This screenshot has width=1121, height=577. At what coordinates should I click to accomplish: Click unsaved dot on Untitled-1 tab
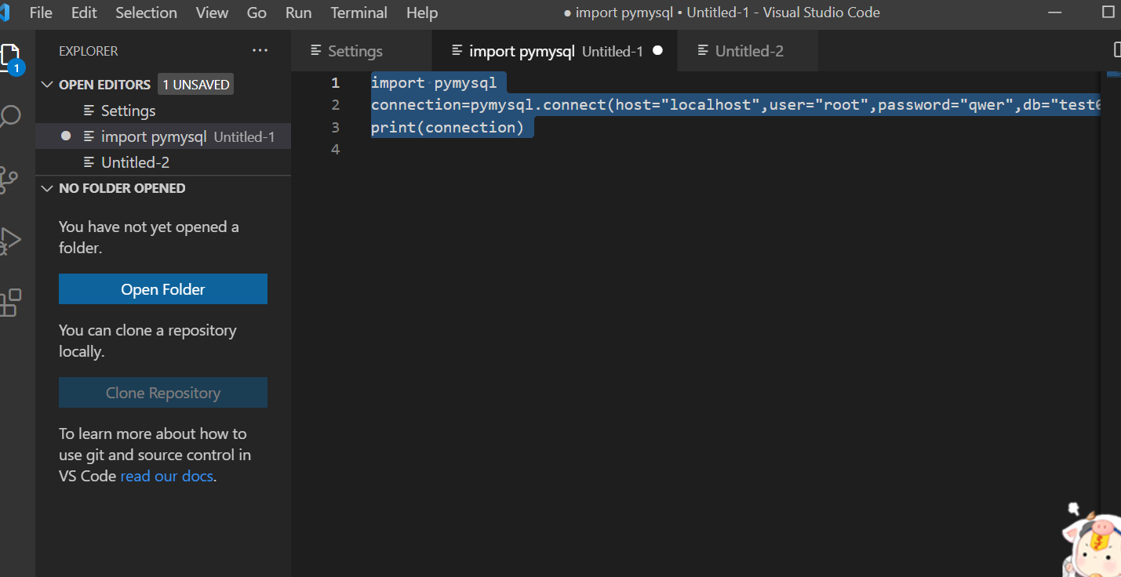click(x=657, y=50)
